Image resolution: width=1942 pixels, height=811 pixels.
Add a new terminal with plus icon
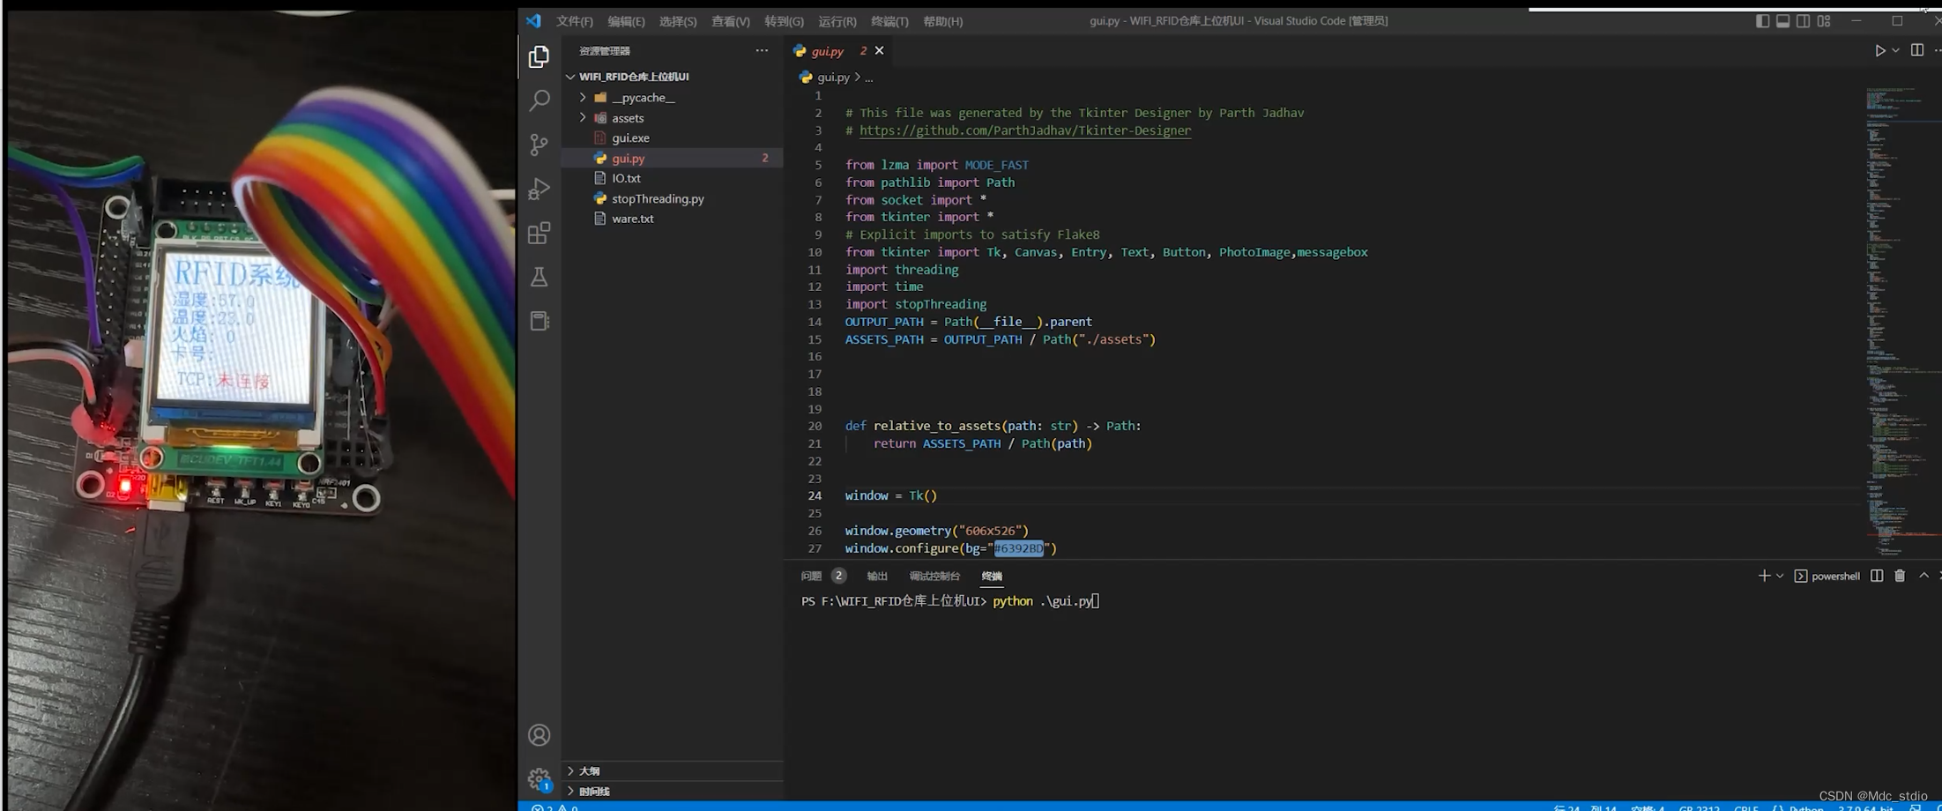1764,576
